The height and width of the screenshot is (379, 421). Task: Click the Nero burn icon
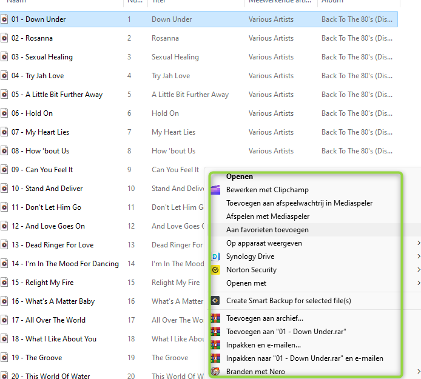215,372
